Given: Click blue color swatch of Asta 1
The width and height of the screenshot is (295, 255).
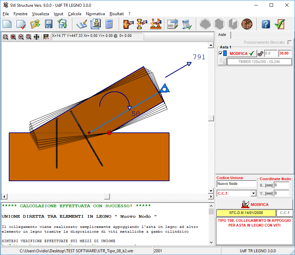Looking at the screenshot, I should (225, 53).
